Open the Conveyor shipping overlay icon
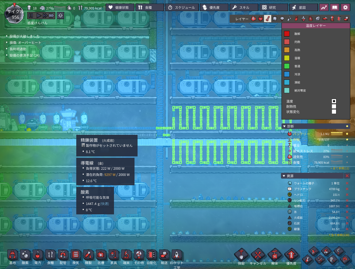Viewport: 355px width, 269px height. point(346,19)
